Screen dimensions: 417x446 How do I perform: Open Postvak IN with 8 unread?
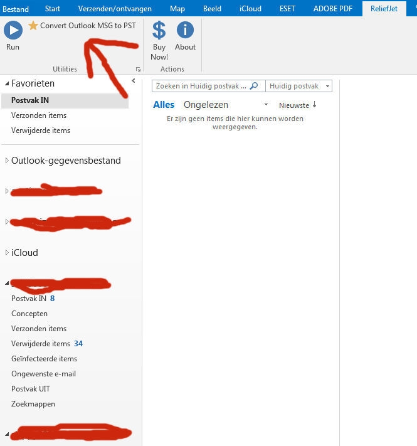click(x=33, y=299)
